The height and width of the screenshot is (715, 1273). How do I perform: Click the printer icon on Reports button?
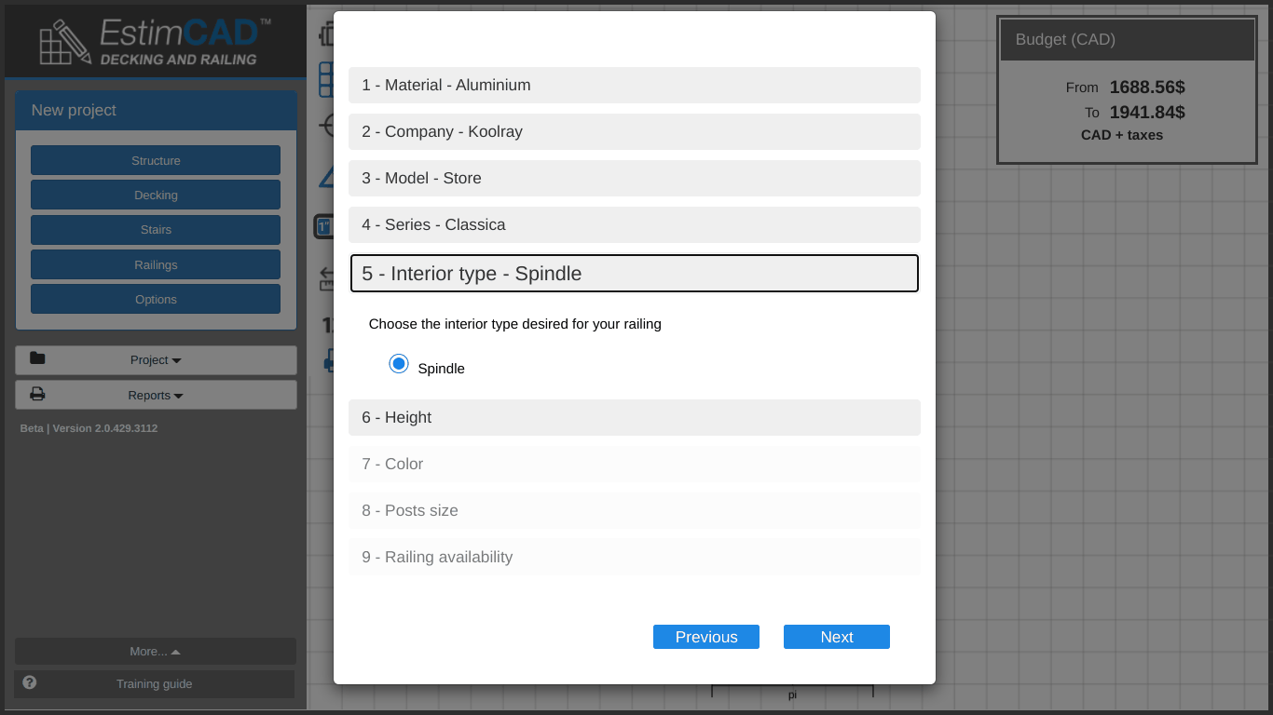(x=37, y=394)
